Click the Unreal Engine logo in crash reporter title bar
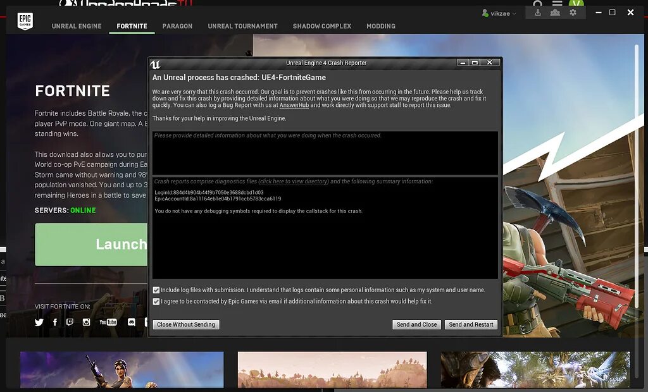This screenshot has width=648, height=392. coord(156,64)
